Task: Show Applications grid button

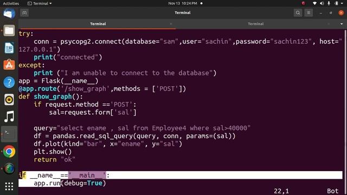Action: (9, 186)
